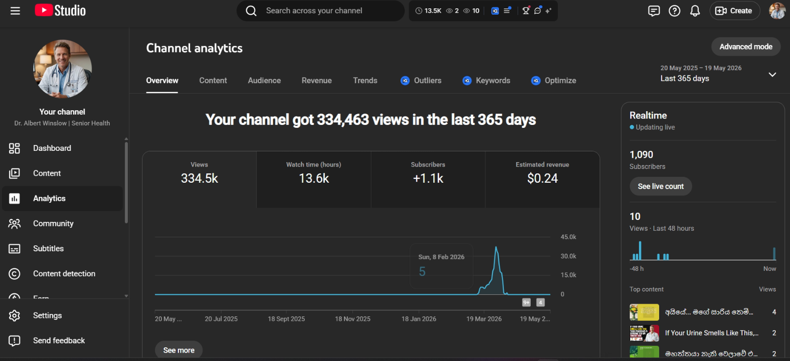Go to Community in the sidebar

[62, 223]
